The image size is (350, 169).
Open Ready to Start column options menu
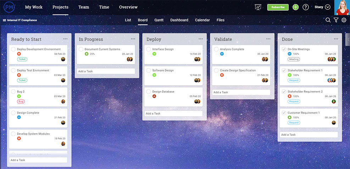coord(65,39)
